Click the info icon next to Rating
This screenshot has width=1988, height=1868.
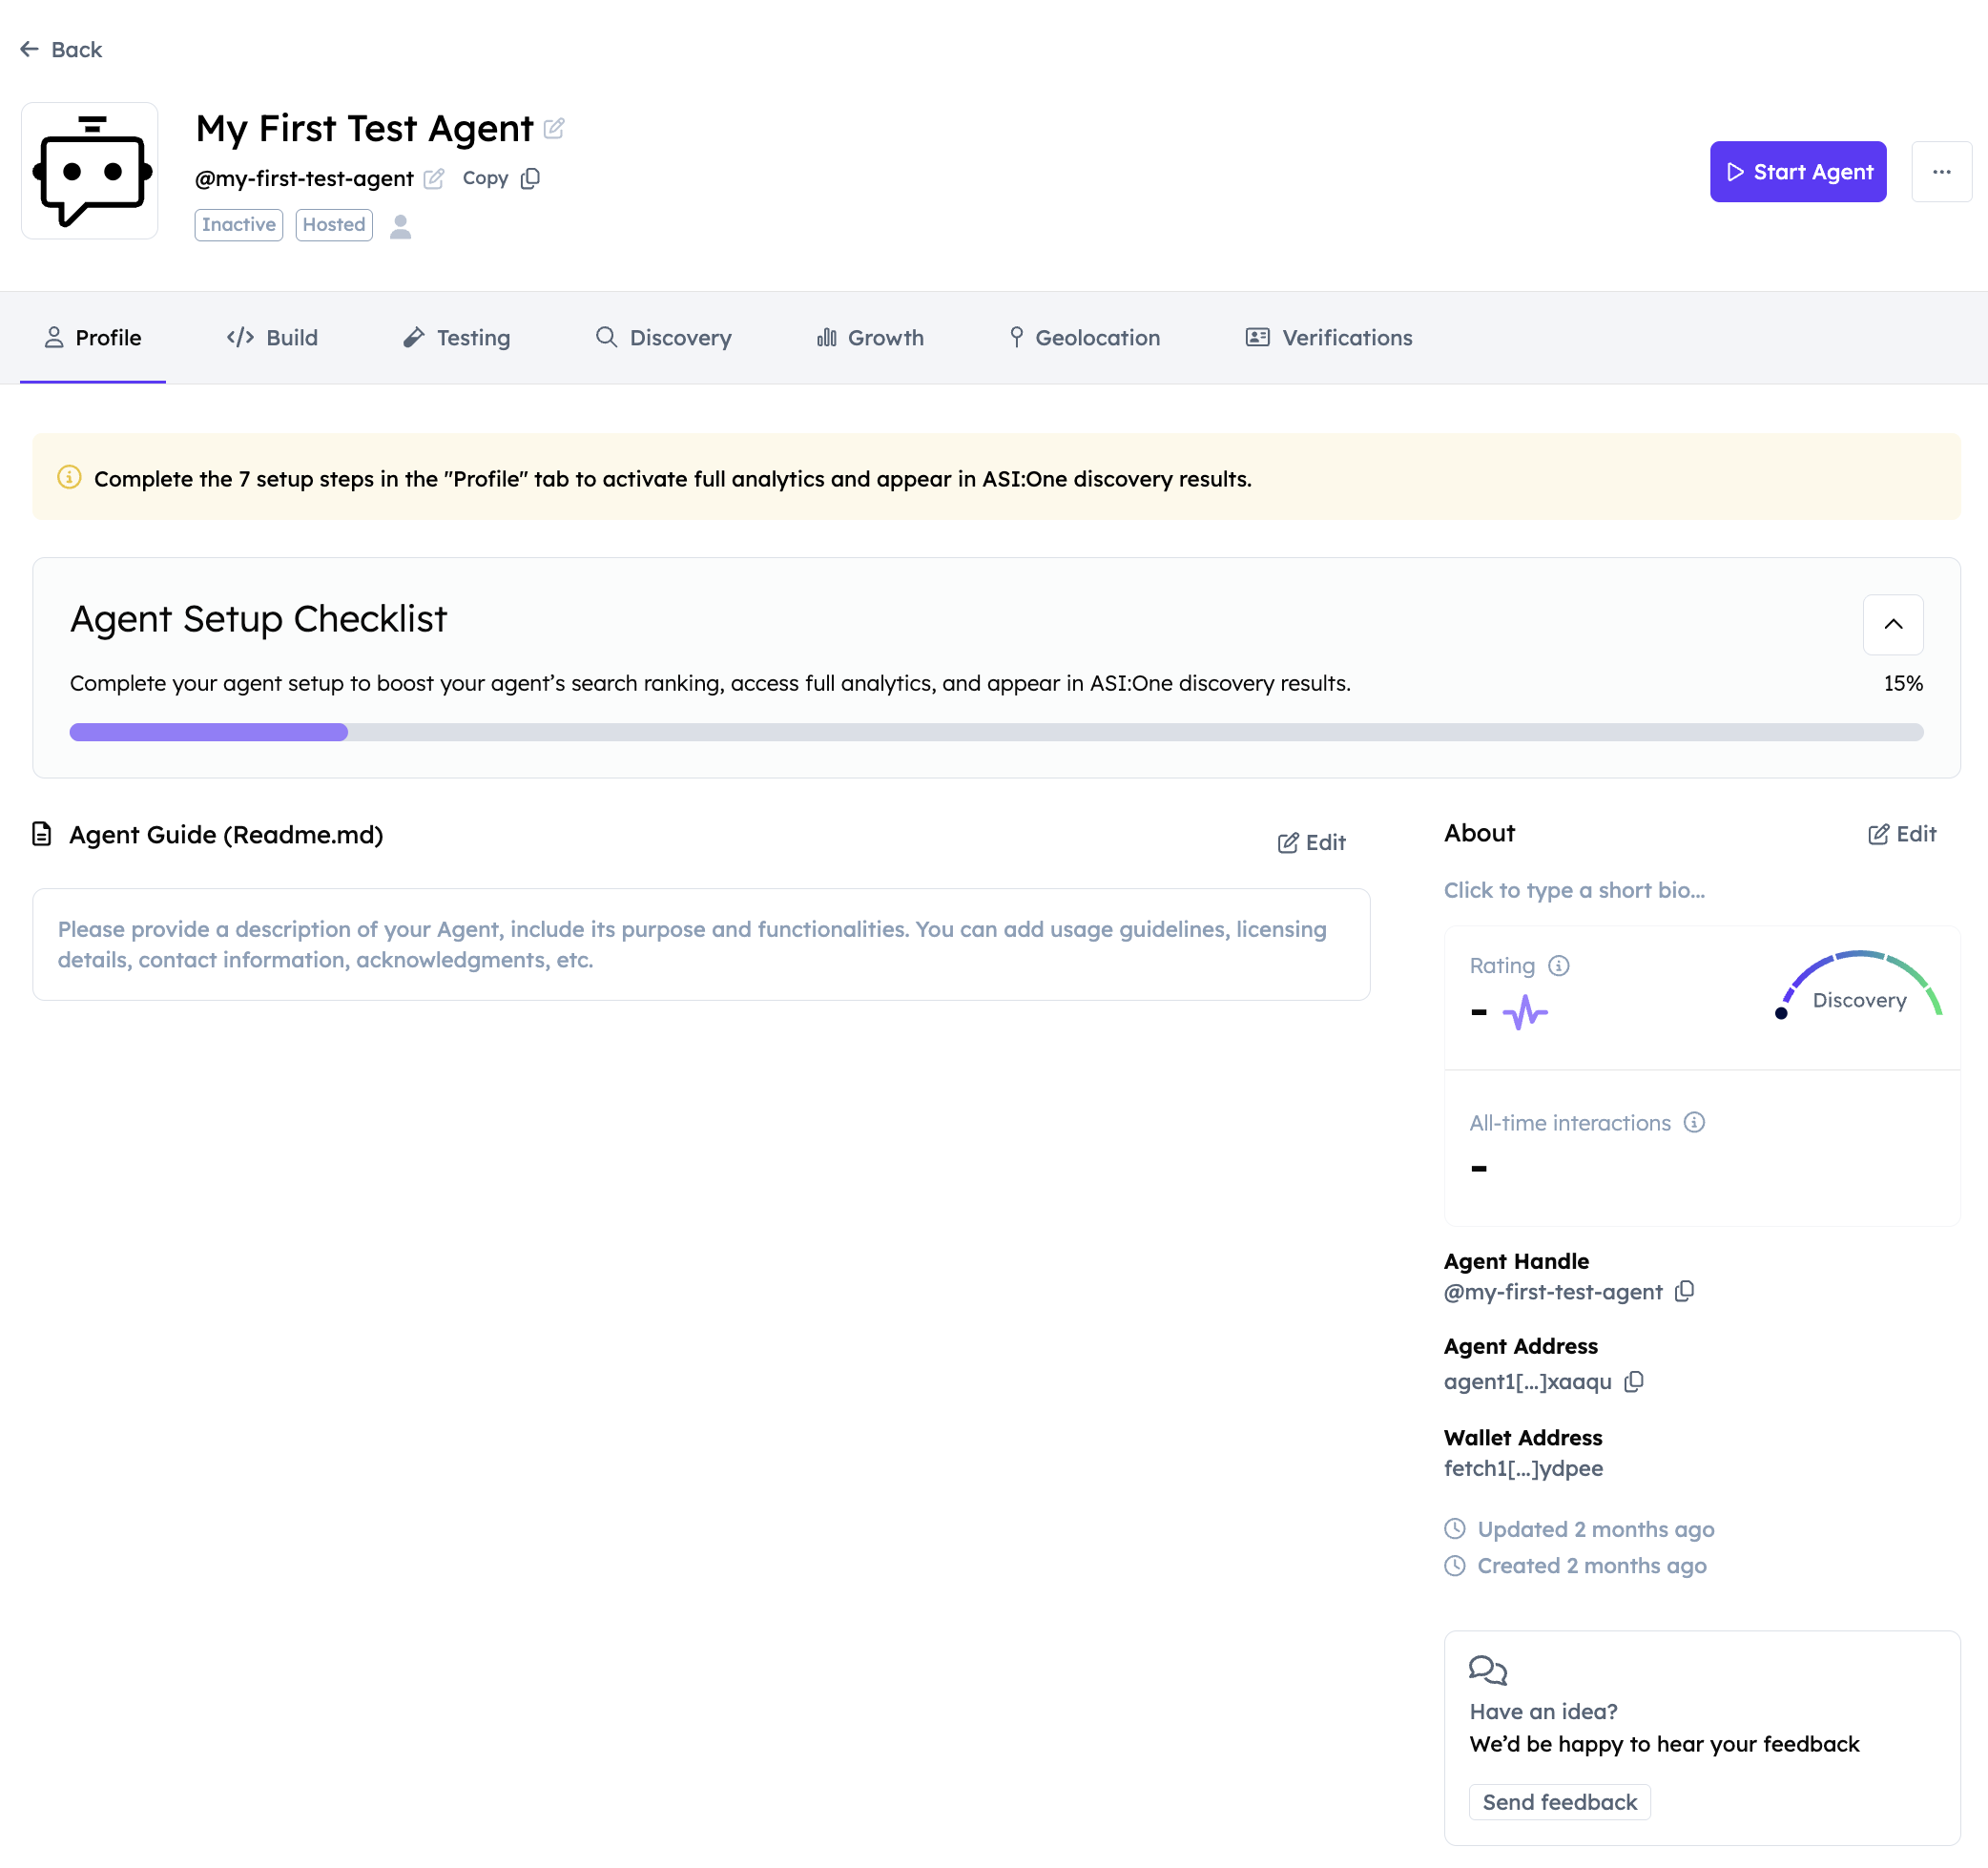[x=1558, y=965]
